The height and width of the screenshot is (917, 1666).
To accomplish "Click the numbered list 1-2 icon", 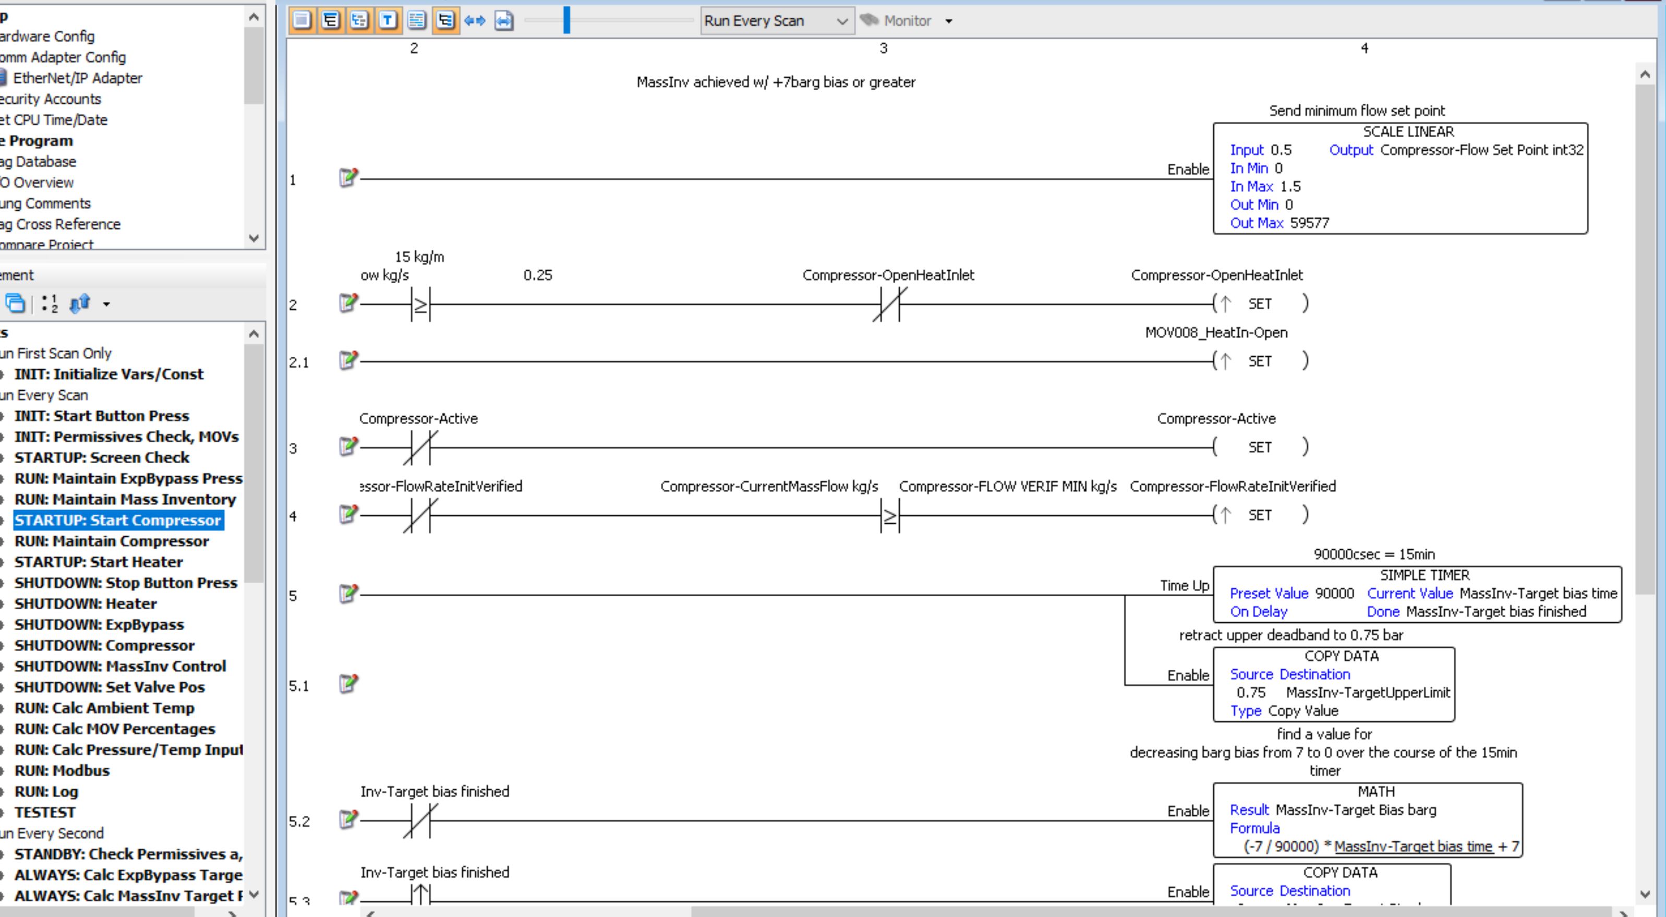I will click(50, 303).
